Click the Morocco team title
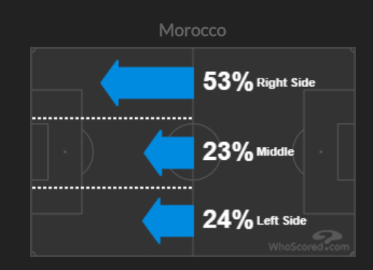The height and width of the screenshot is (270, 373). [x=193, y=30]
